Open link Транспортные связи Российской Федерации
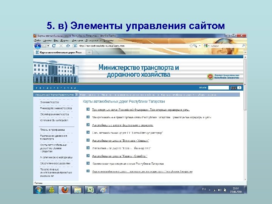Image resolution: width=272 pixels, height=204 pixels. tap(141, 110)
